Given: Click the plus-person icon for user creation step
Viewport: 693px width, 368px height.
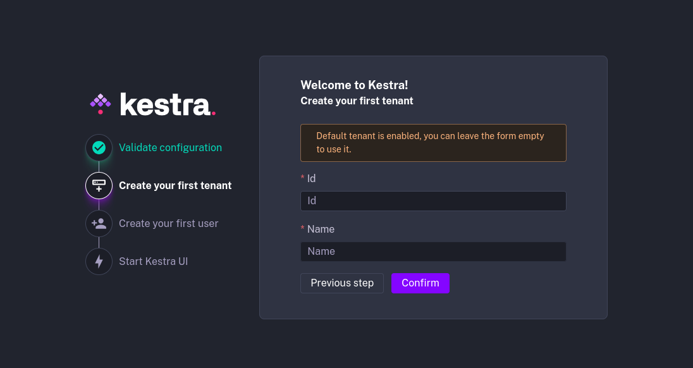Looking at the screenshot, I should (x=99, y=223).
